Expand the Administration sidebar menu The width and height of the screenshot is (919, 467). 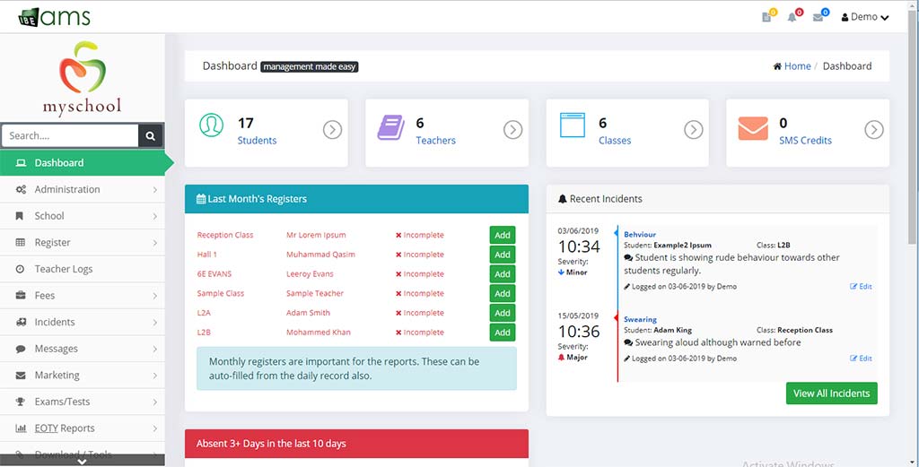tap(83, 190)
